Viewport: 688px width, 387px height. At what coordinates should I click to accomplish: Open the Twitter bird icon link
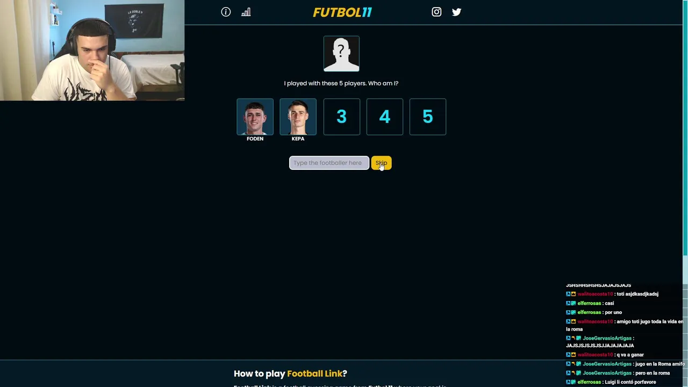[456, 12]
